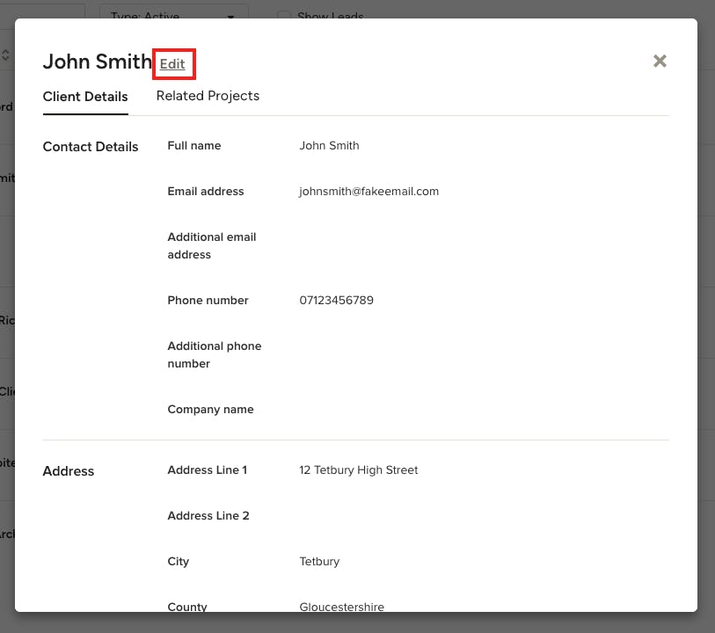
Task: Select the Full name value John Smith
Action: 329,145
